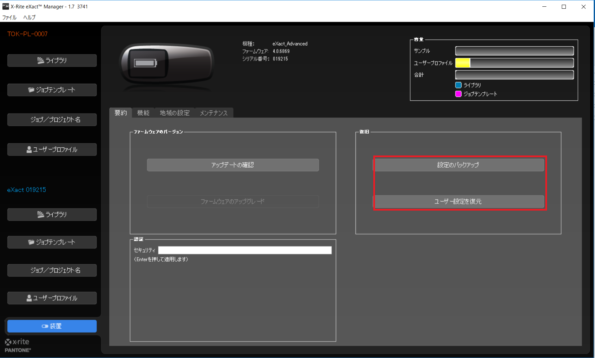Click firmware version 4.0.6869 text
Screen dimensions: 595x358
(281, 51)
